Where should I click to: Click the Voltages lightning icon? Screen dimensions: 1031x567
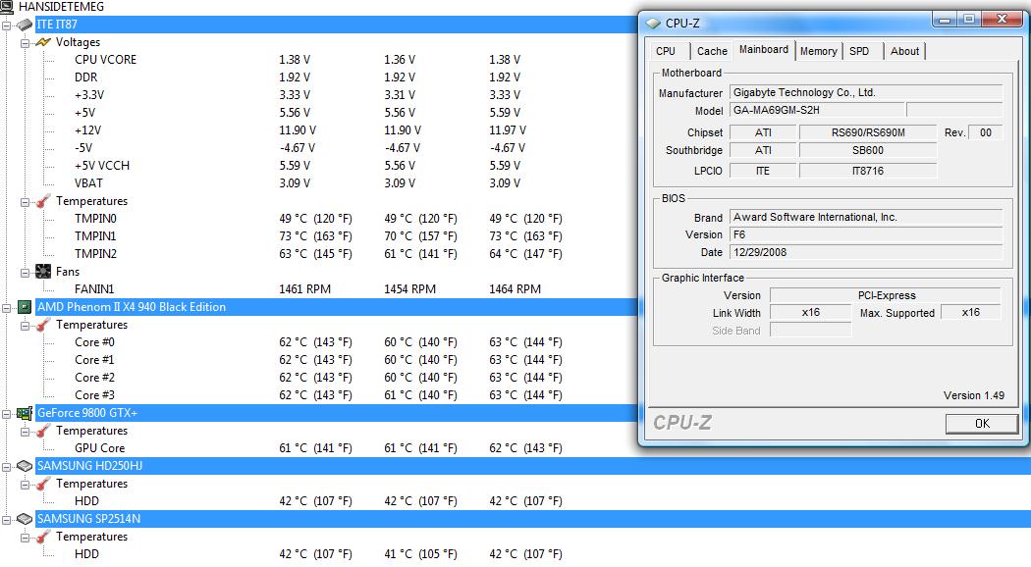coord(43,42)
